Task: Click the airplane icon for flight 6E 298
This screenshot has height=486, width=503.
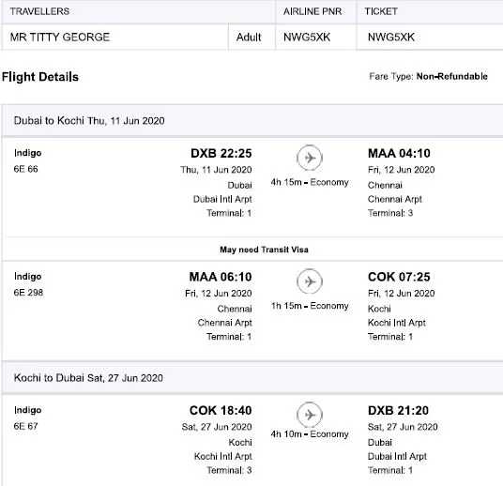Action: 310,281
